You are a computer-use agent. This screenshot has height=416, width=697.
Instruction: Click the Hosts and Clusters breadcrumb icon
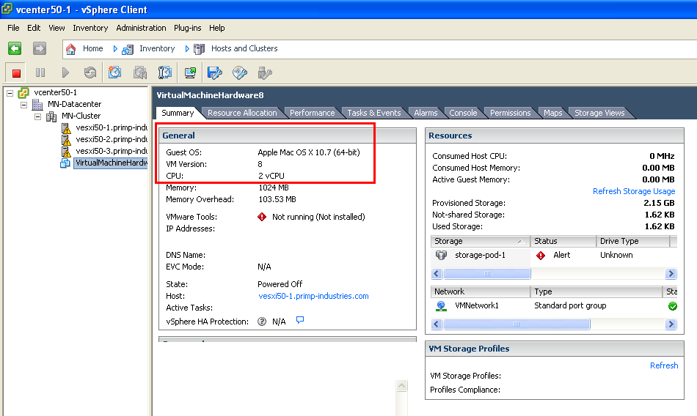point(199,49)
